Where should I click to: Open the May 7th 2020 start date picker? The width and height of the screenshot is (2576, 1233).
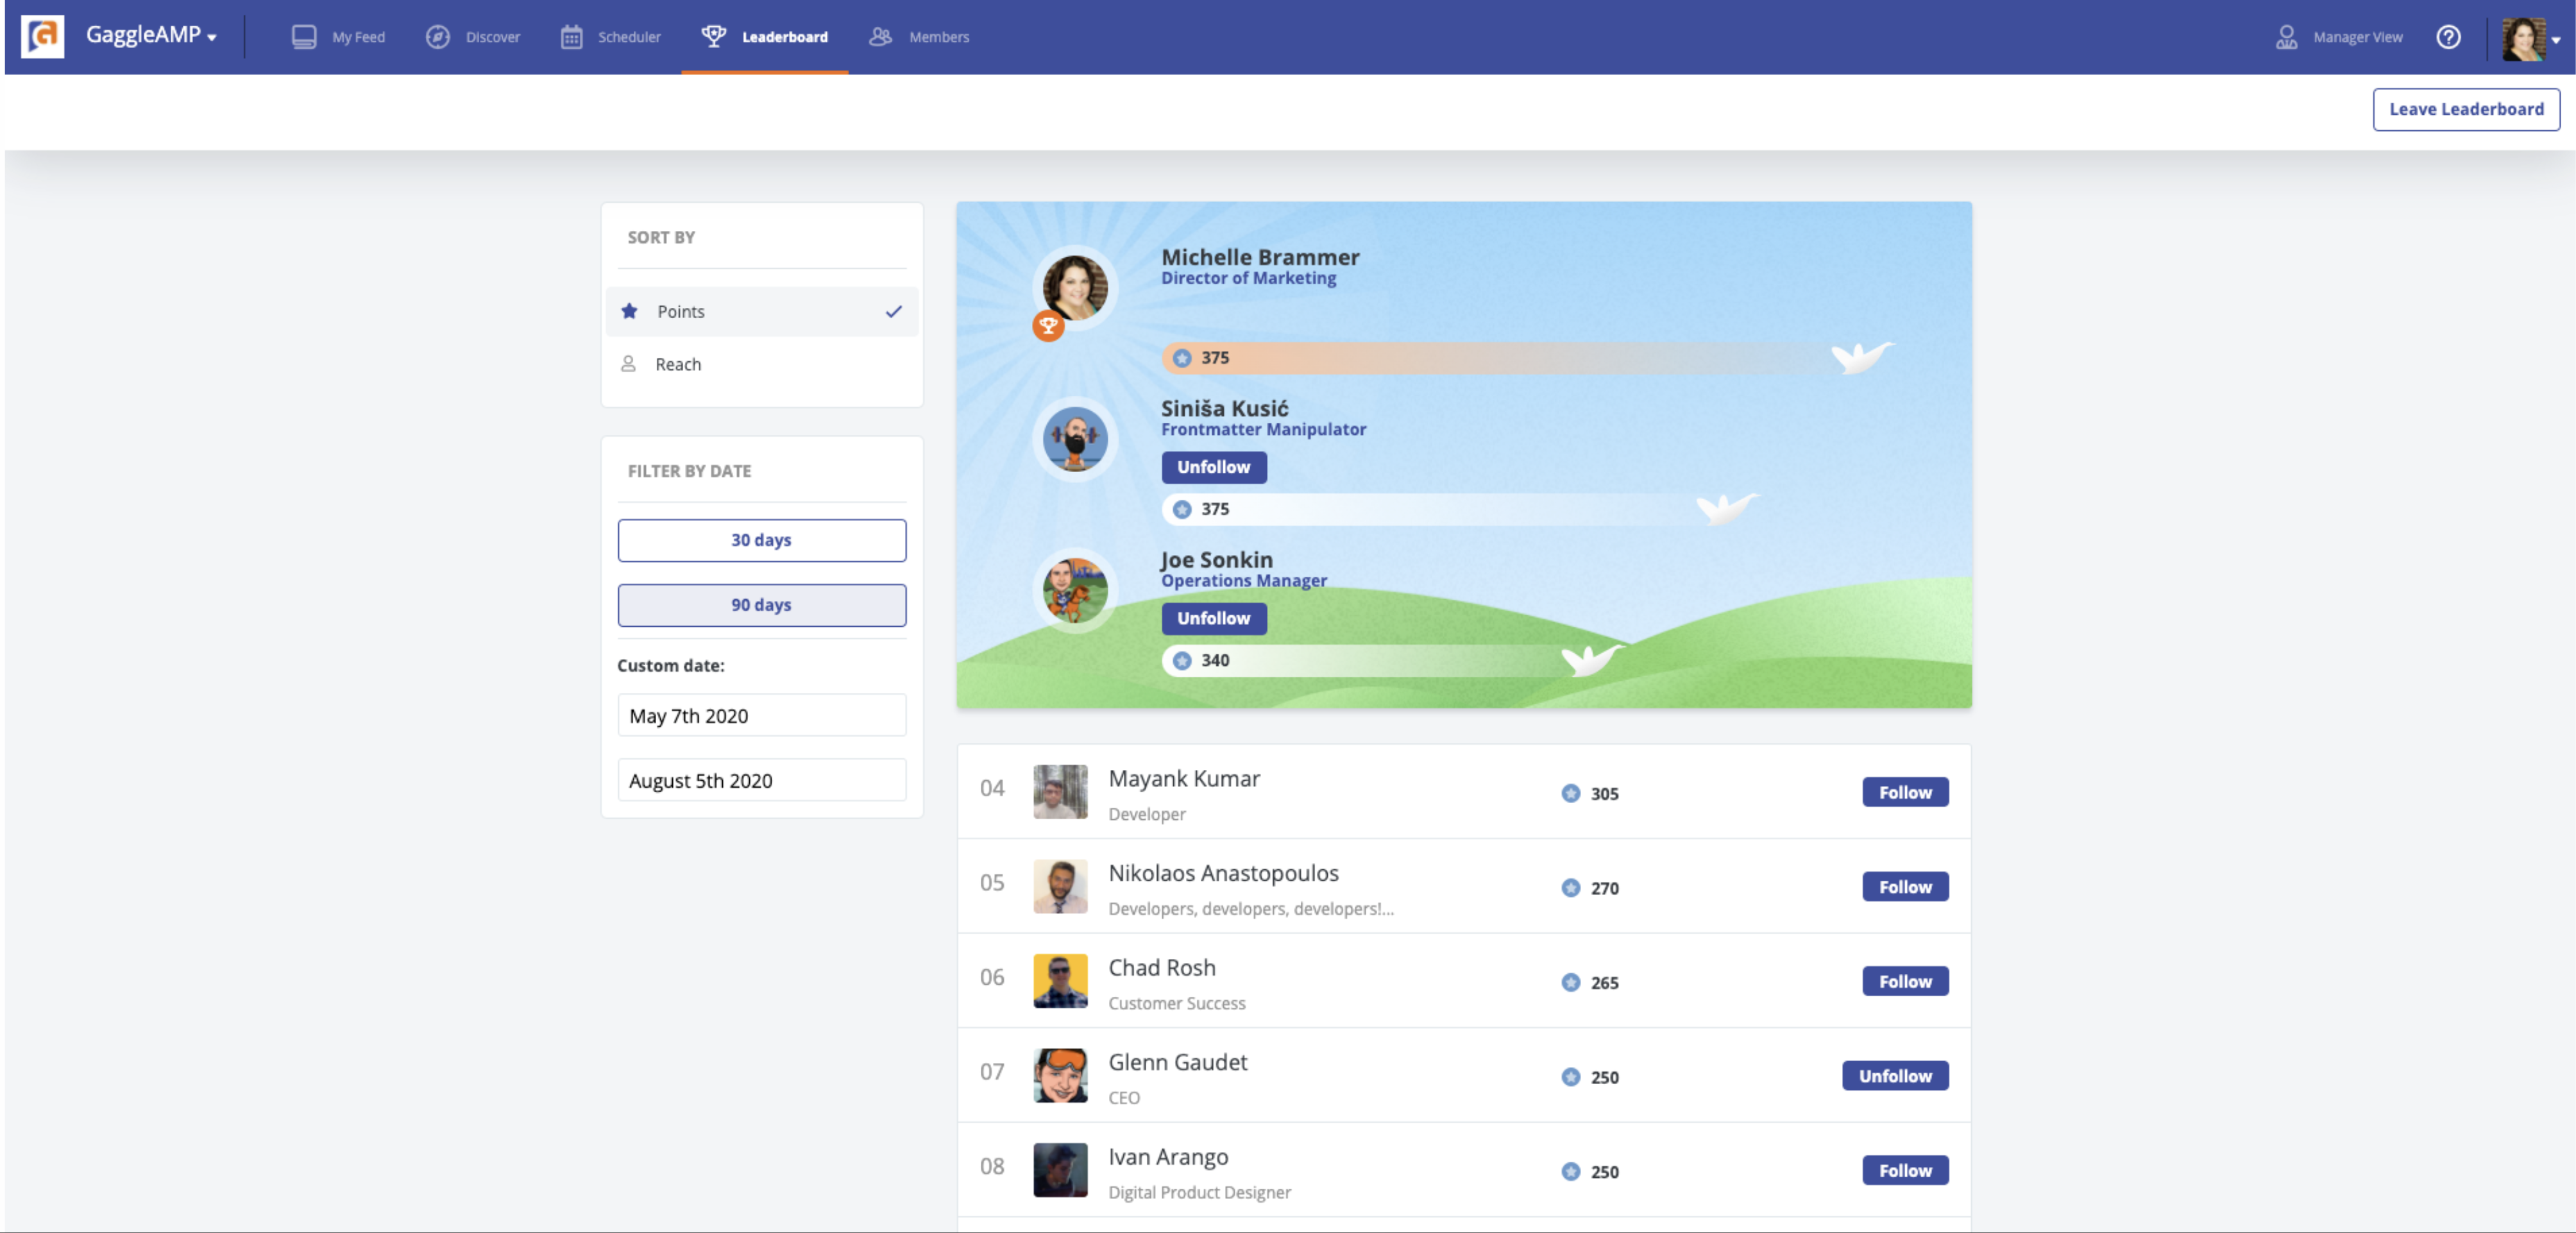761,716
